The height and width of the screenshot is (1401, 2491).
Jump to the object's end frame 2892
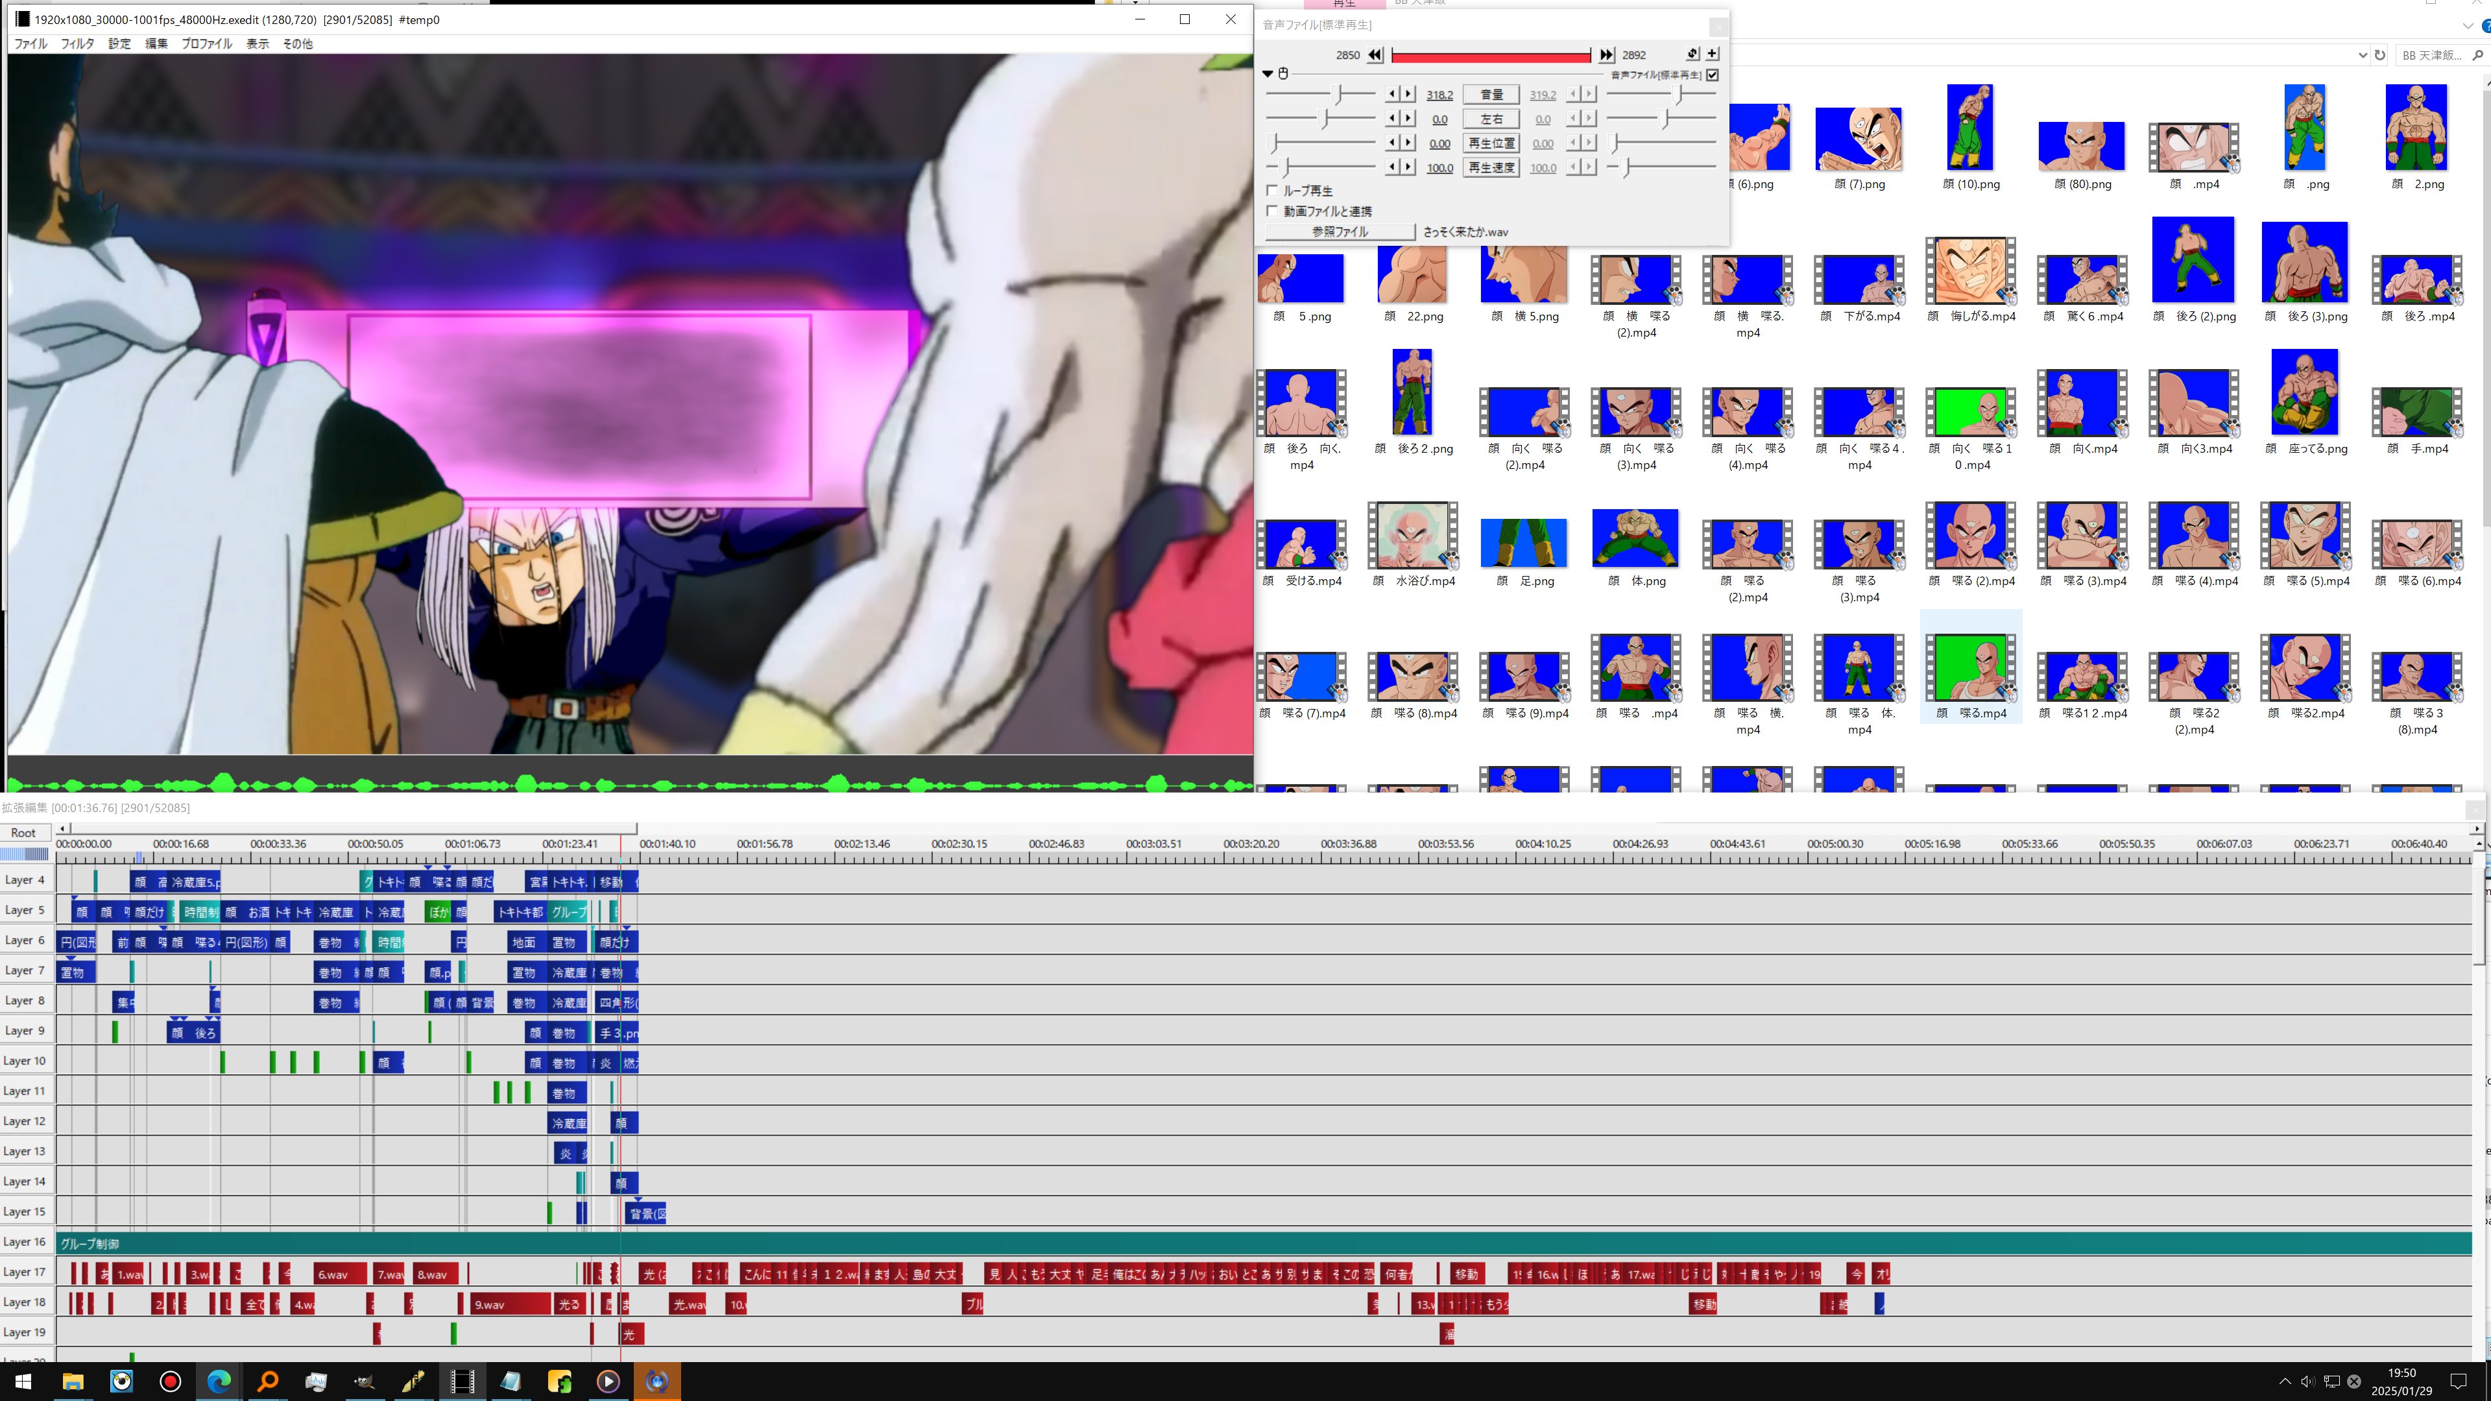click(x=1606, y=55)
